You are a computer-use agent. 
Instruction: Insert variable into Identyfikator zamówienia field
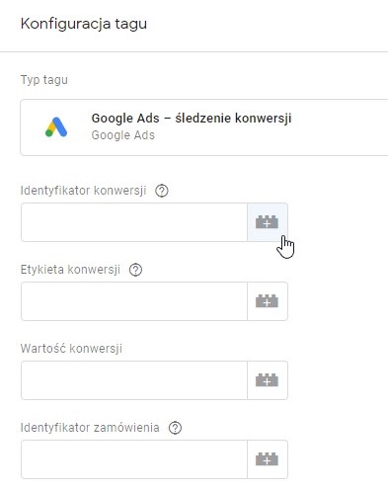pyautogui.click(x=268, y=459)
